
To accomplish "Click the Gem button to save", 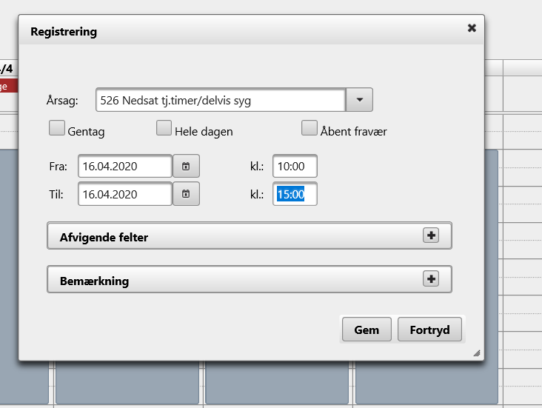I will [x=367, y=330].
